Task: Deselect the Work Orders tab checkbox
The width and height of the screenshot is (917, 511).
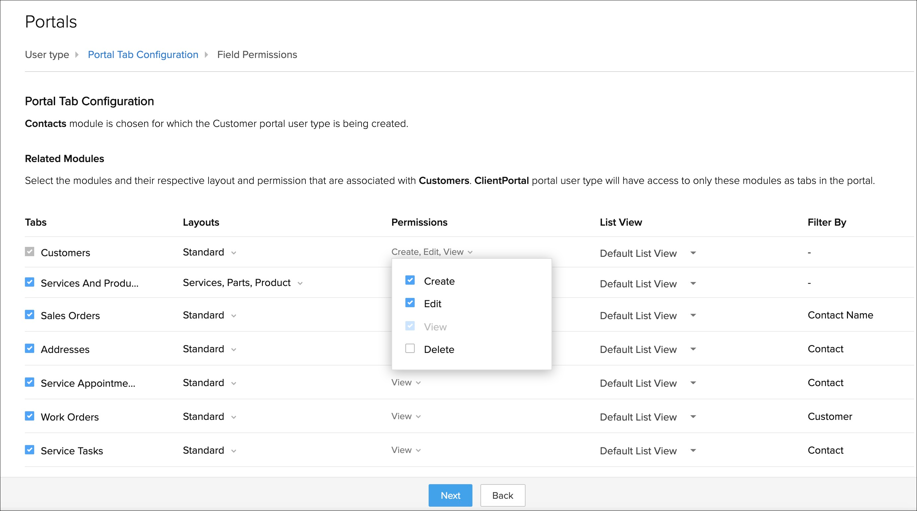Action: [30, 416]
